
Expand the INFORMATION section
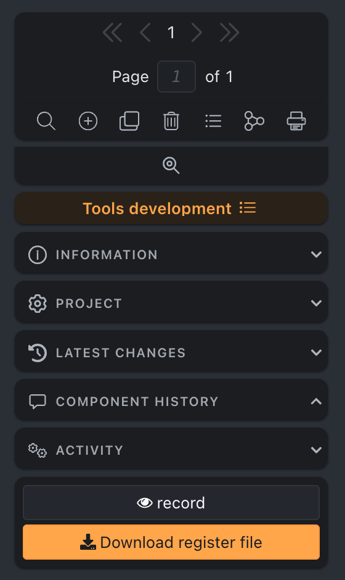pyautogui.click(x=171, y=254)
